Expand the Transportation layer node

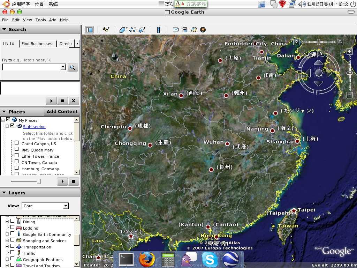pyautogui.click(x=7, y=247)
